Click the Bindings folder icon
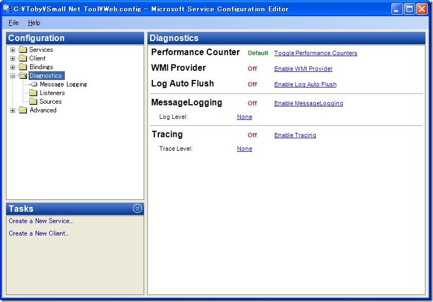433x302 pixels. point(23,67)
